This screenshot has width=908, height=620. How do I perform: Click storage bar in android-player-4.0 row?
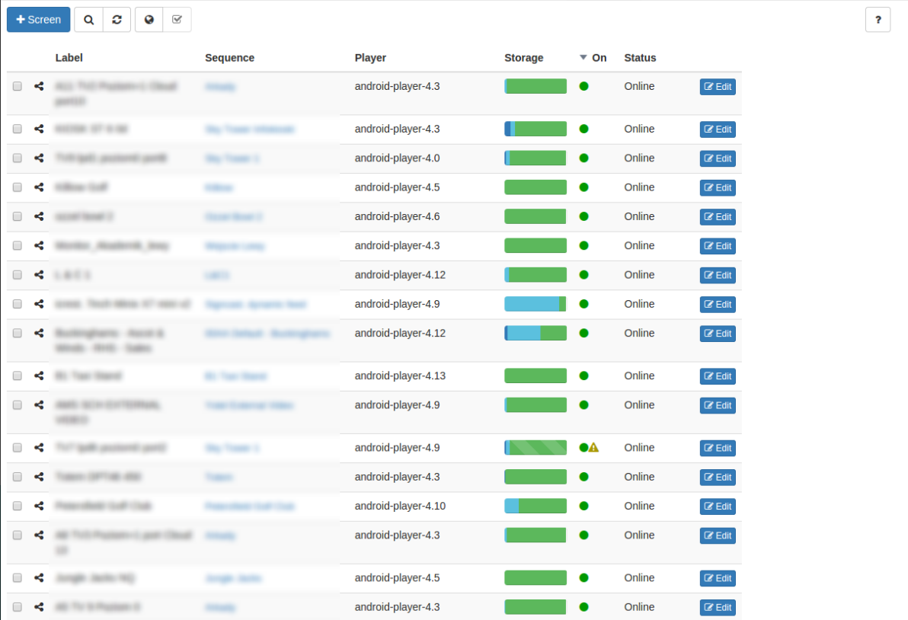(536, 158)
